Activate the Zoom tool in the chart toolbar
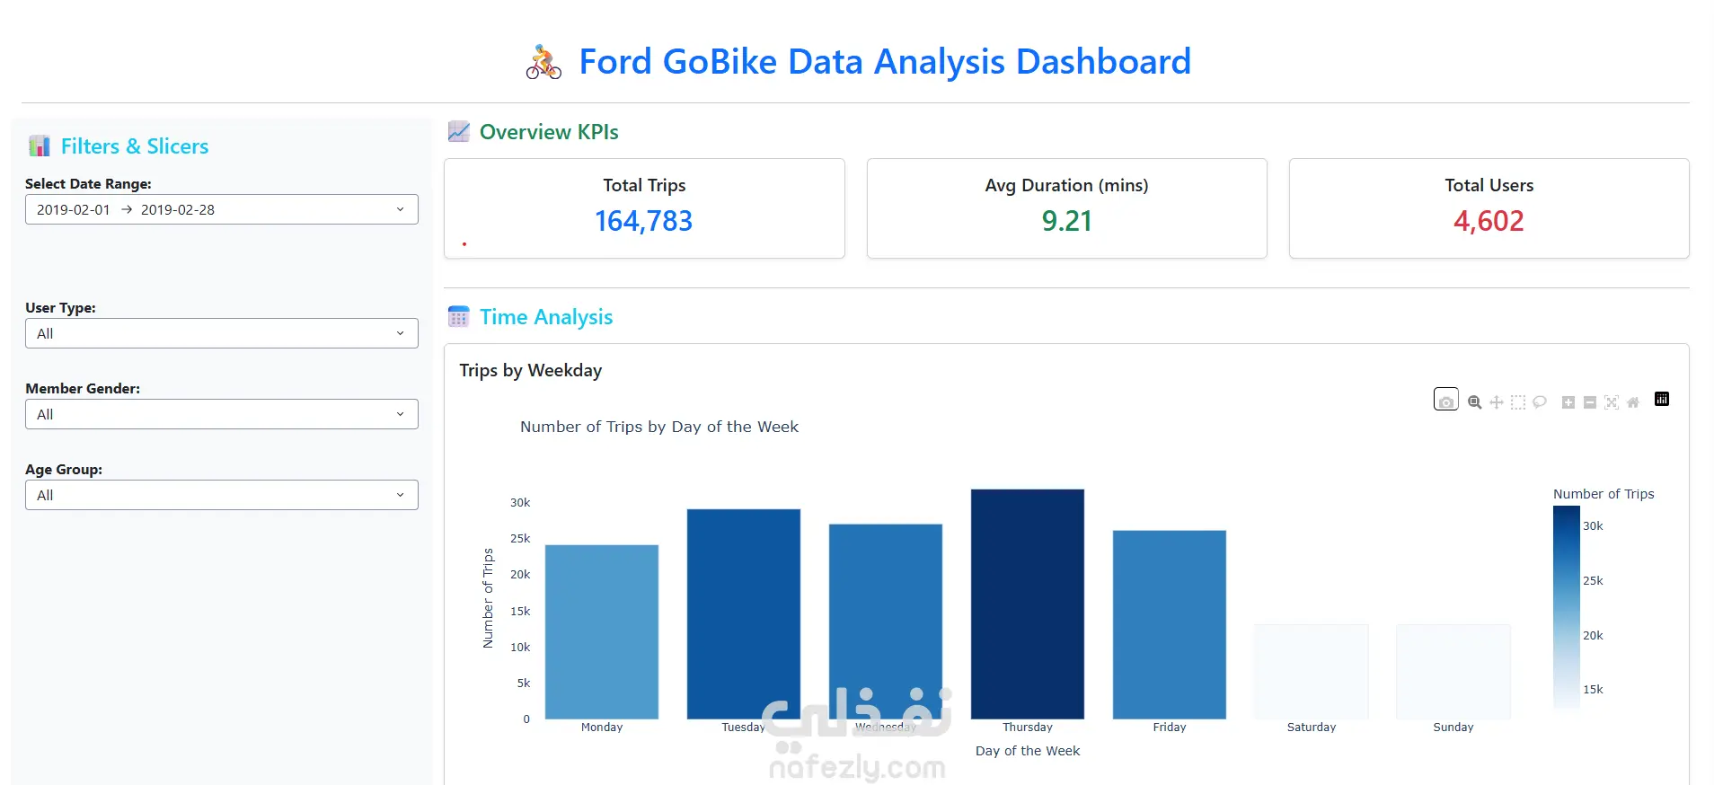 pos(1474,402)
